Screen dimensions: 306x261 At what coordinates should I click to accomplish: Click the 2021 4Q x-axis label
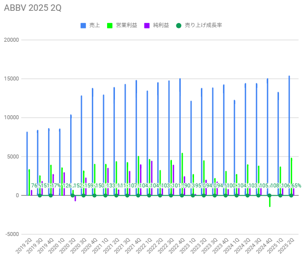[x=133, y=246]
